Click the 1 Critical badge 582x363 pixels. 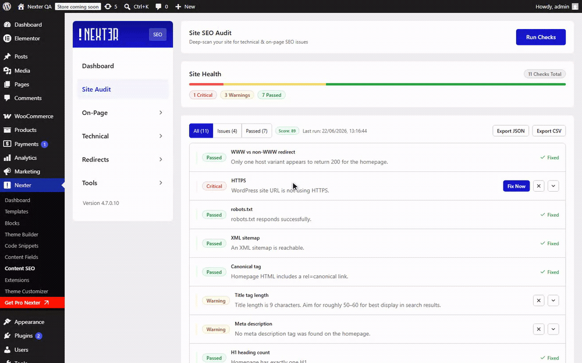pos(203,95)
